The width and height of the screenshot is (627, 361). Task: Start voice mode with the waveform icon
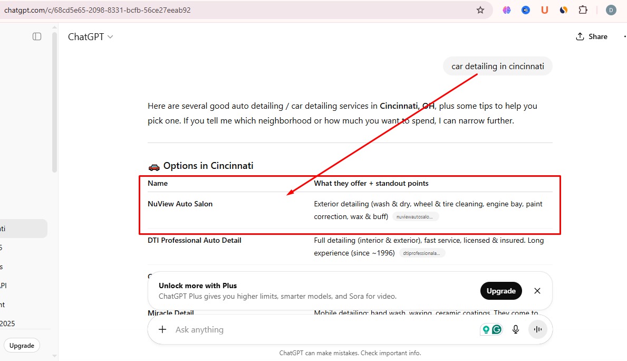(538, 329)
